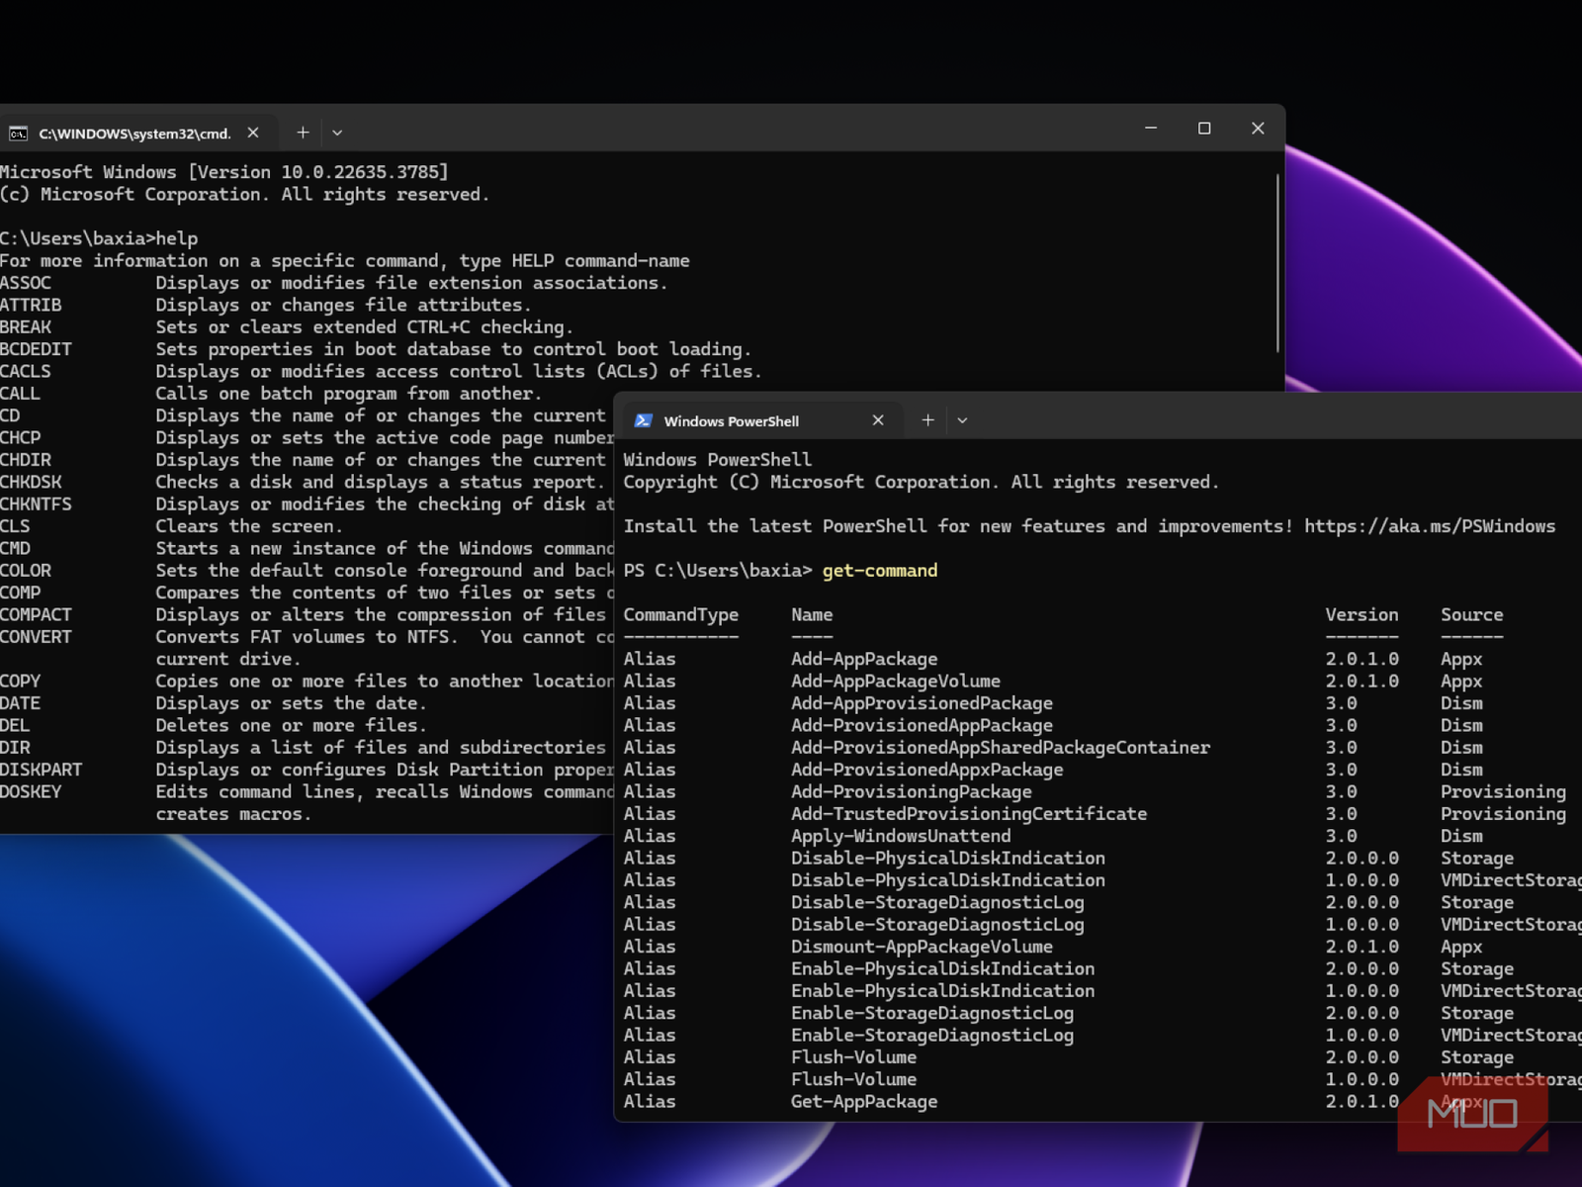Click the Add-AppPackage entry in the list

pos(863,659)
